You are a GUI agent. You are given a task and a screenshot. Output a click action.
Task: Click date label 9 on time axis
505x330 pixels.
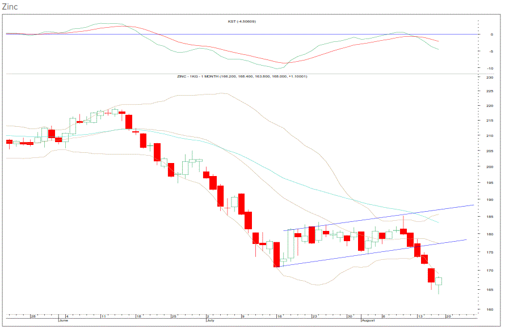coord(243,316)
